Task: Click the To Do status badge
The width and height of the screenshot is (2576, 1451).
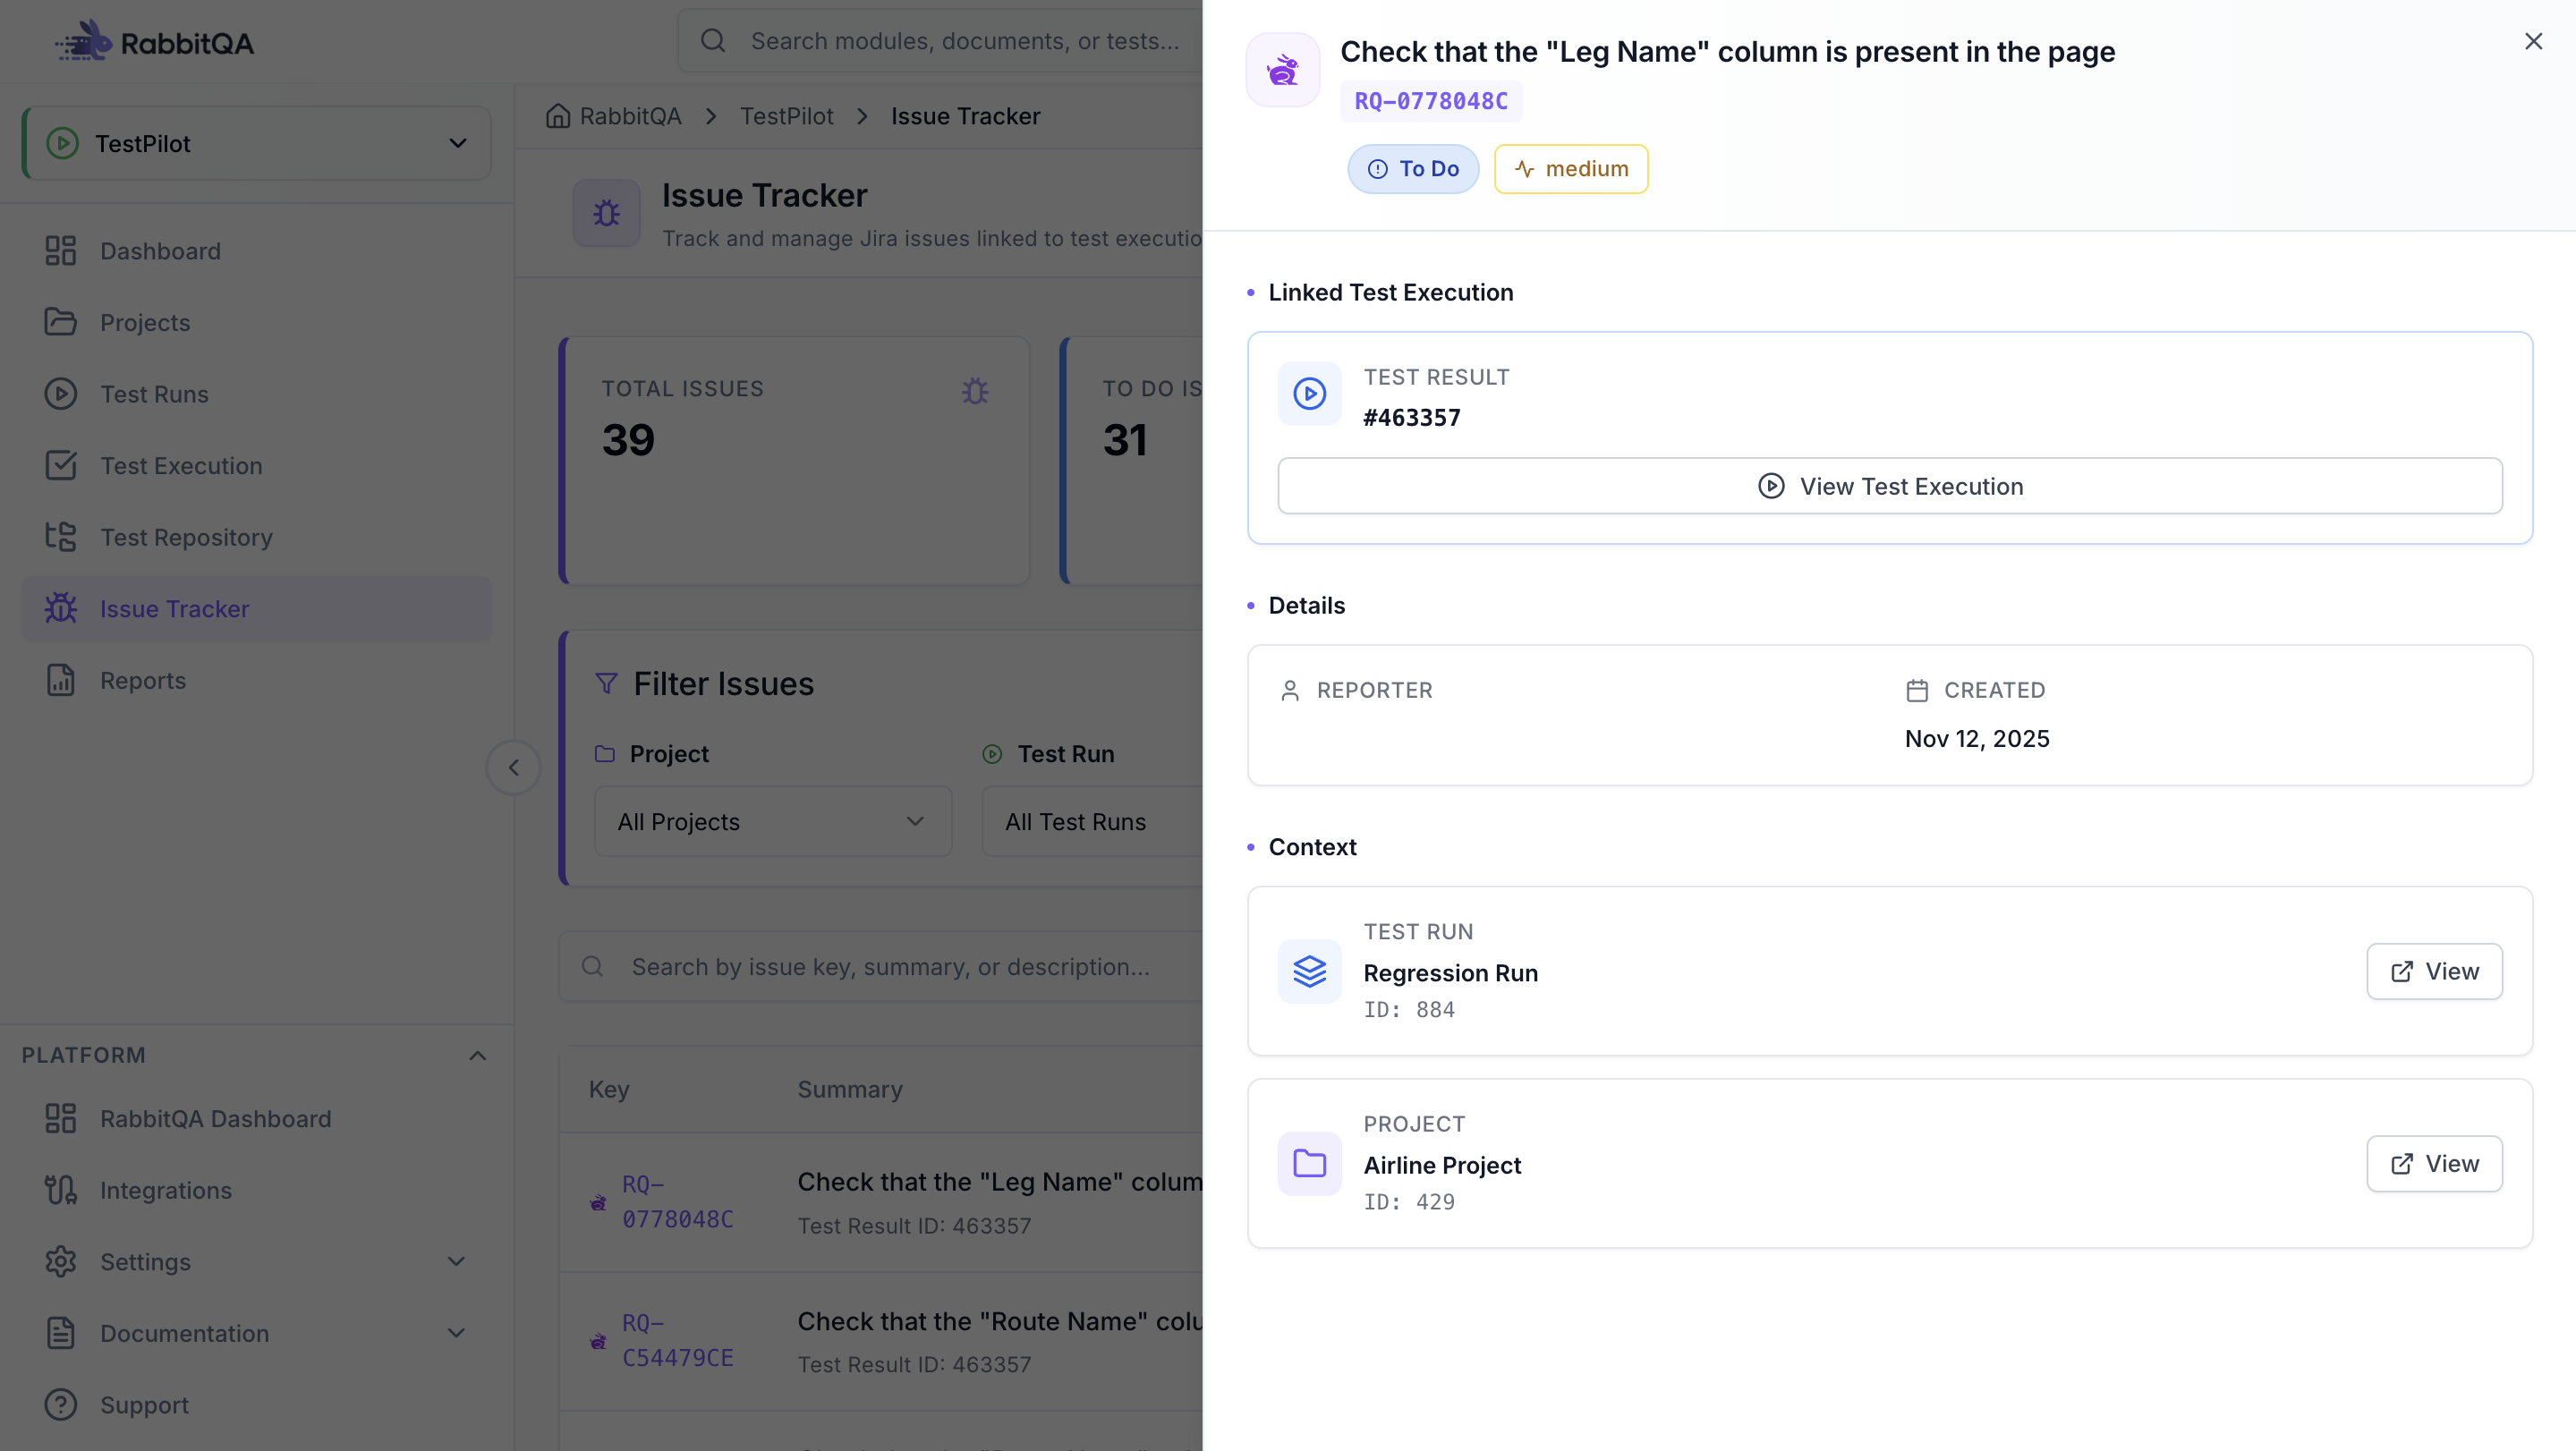Action: (x=1413, y=169)
